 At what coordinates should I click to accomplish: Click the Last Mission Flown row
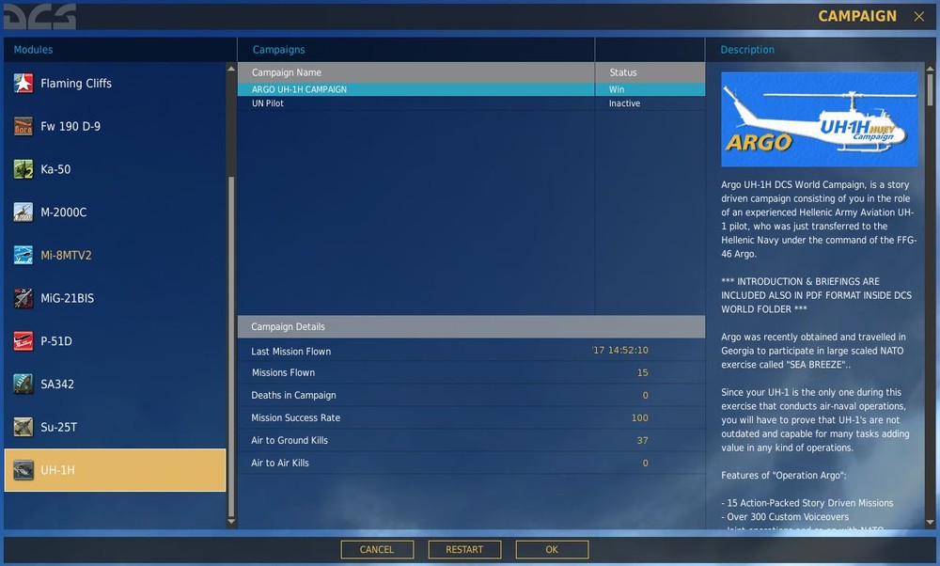pos(471,351)
